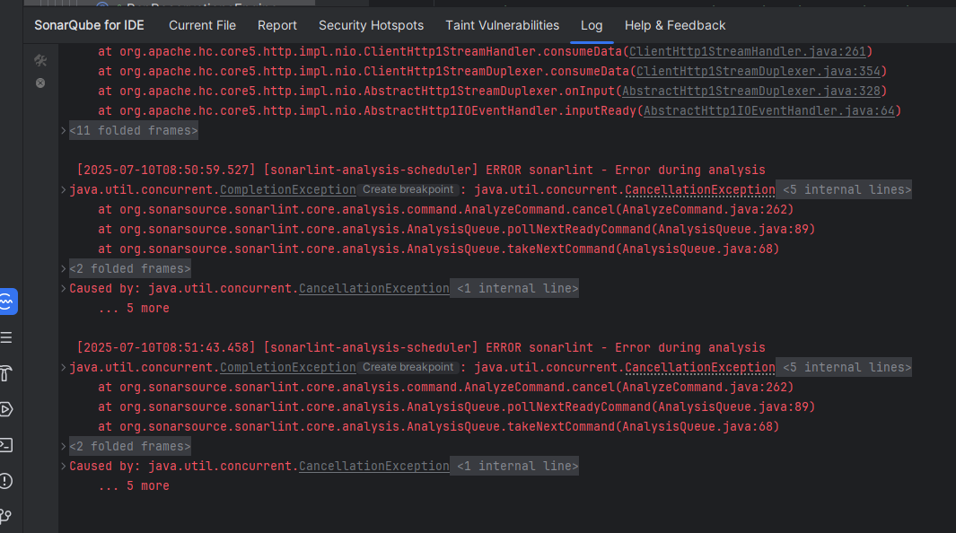Image resolution: width=956 pixels, height=533 pixels.
Task: Open AbstractHttp1IOEventHandler.java:64 source link
Action: click(769, 111)
